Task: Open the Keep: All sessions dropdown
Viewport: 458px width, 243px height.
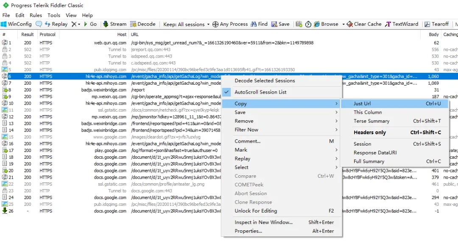Action: [x=186, y=24]
